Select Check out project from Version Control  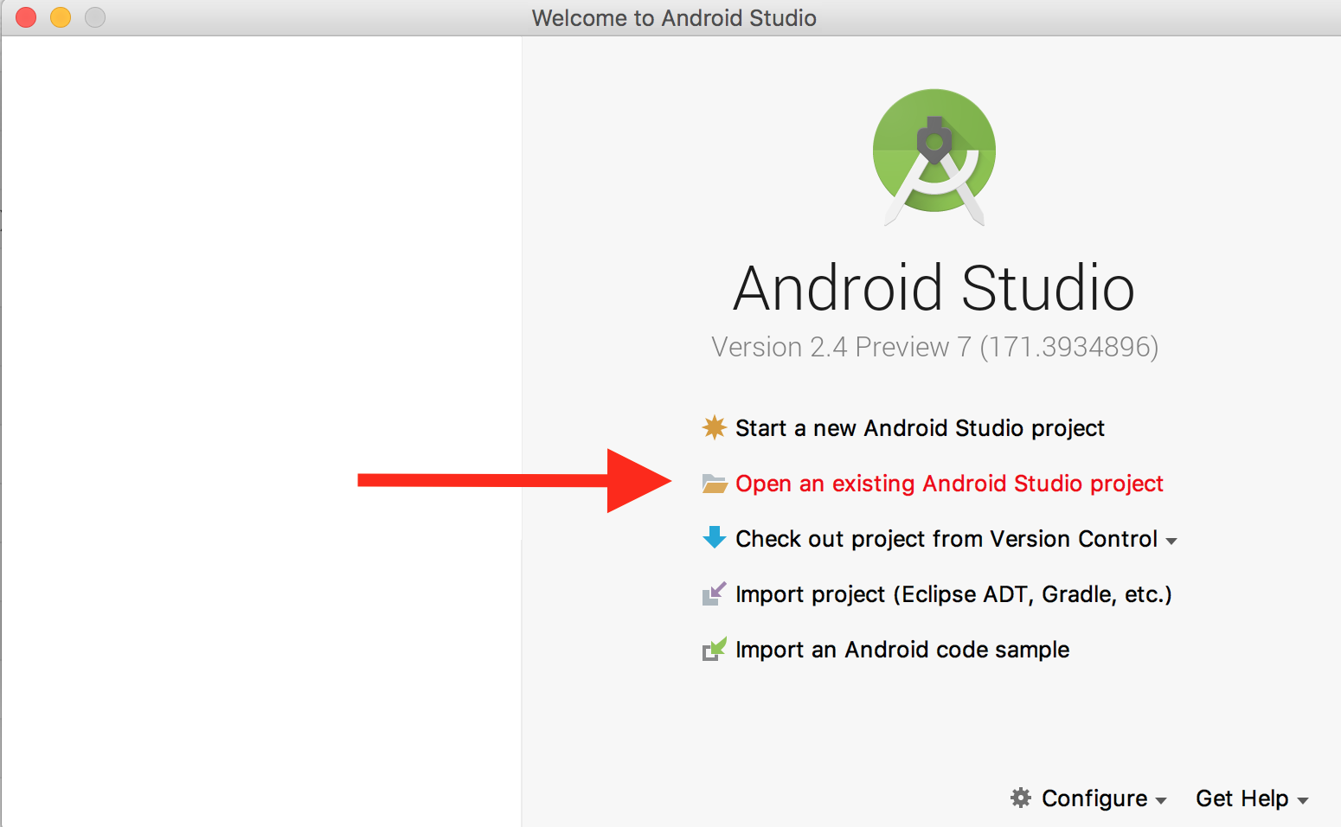(946, 539)
